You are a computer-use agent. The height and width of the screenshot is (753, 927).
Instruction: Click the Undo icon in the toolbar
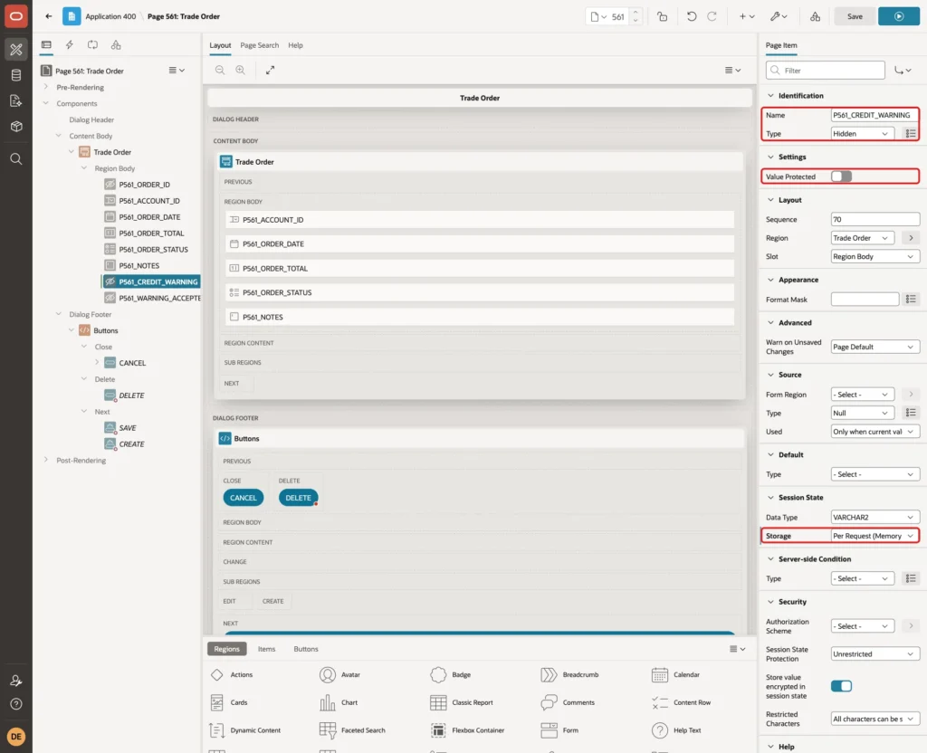(691, 16)
